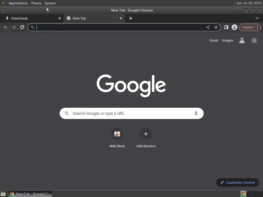Expand the tab search dropdown arrow
263x197 pixels.
click(x=257, y=18)
